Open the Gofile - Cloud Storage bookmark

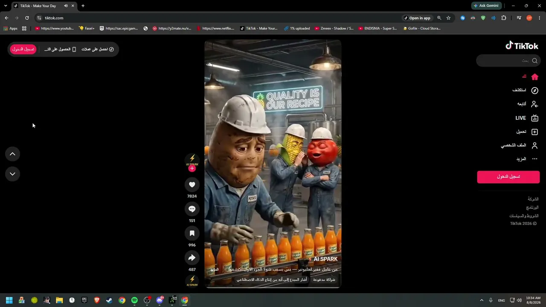pos(421,29)
